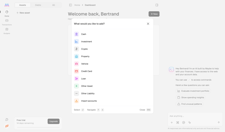The image size is (225, 132).
Task: Click the Close ESC hint
Action: tap(145, 110)
